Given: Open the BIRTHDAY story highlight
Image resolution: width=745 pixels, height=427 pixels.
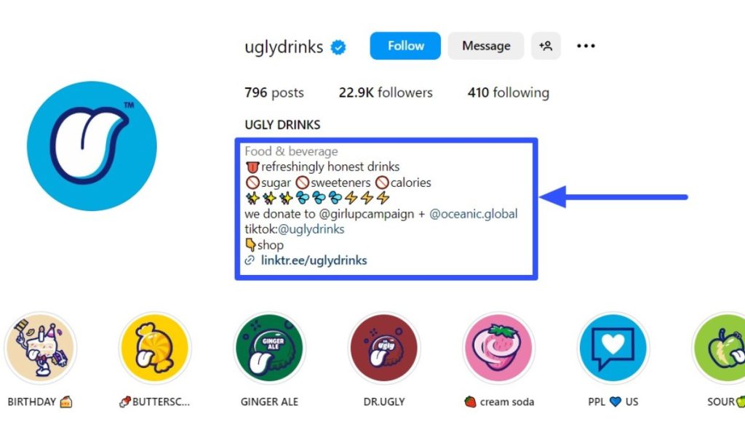Looking at the screenshot, I should click(x=41, y=348).
